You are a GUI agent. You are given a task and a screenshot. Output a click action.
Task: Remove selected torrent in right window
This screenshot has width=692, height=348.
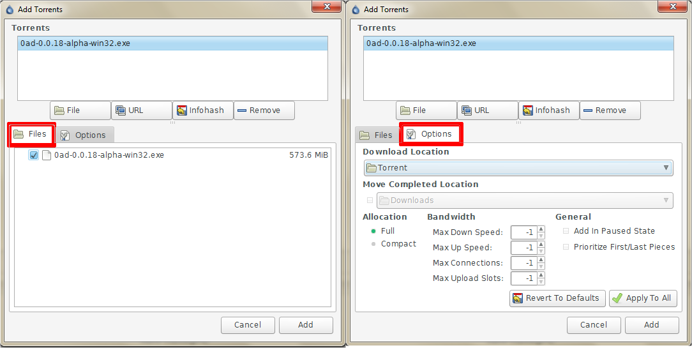(610, 110)
